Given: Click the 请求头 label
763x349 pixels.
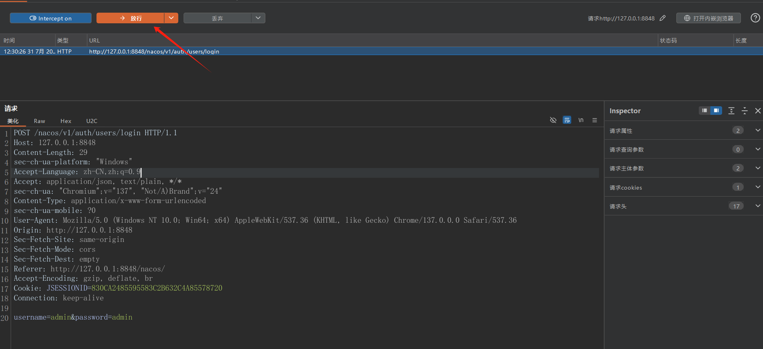Looking at the screenshot, I should (x=618, y=206).
